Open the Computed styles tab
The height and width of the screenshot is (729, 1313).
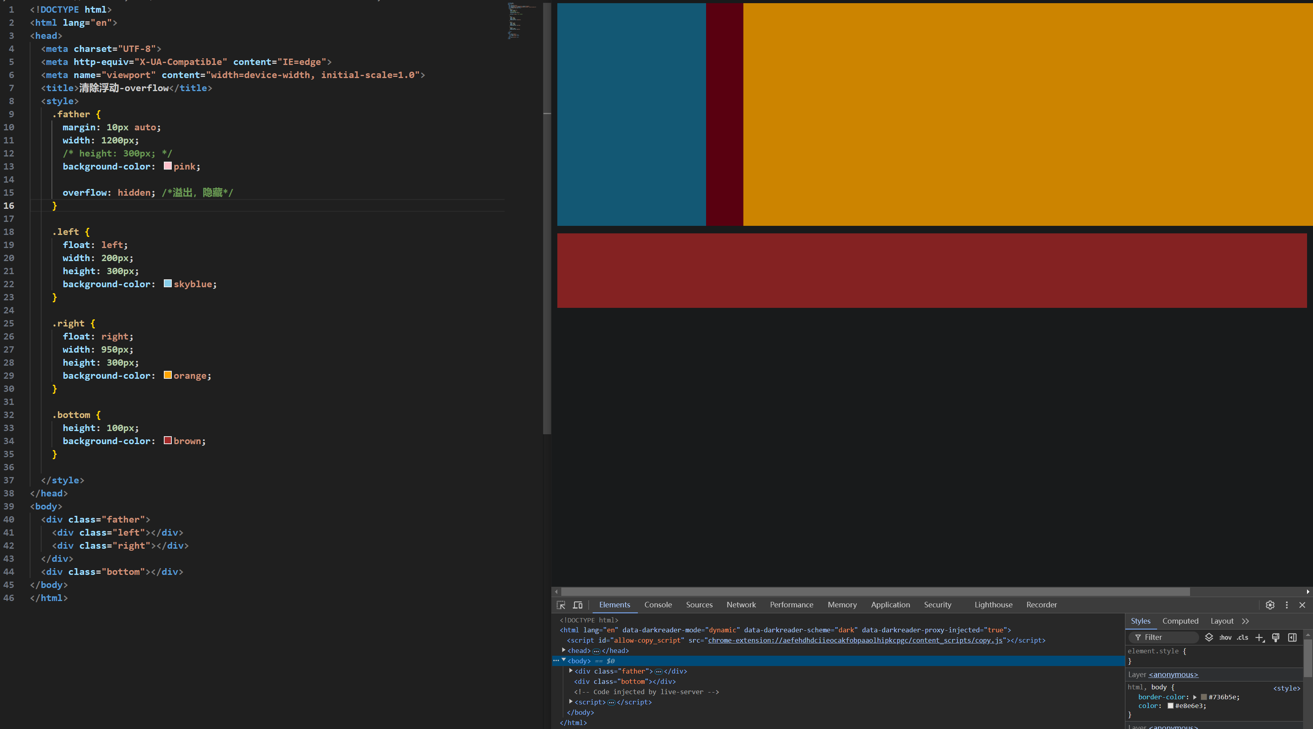1180,621
